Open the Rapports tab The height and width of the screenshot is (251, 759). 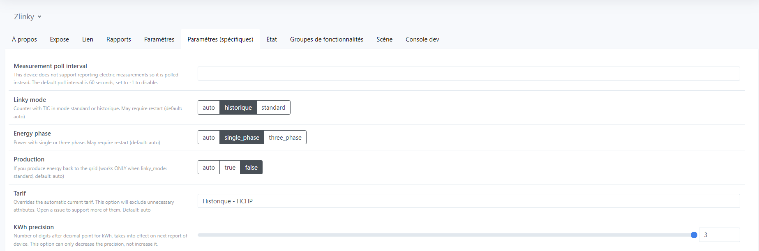click(118, 39)
